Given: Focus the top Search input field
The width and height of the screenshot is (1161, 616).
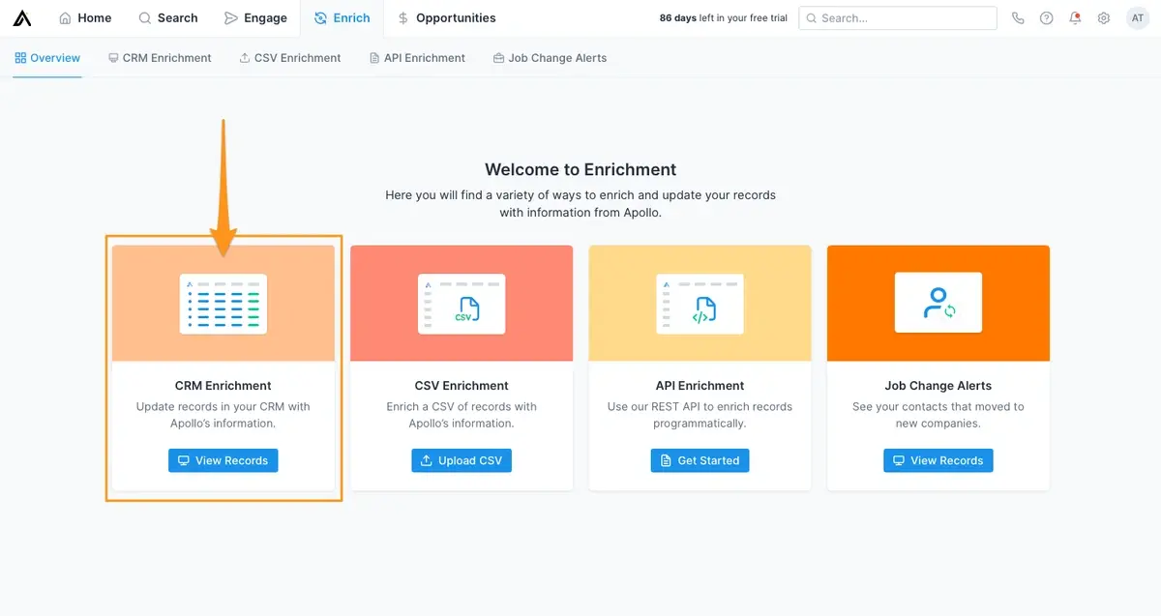Looking at the screenshot, I should coord(898,18).
